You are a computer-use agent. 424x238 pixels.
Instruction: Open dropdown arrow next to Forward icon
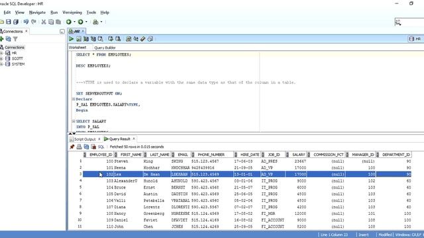(86, 22)
